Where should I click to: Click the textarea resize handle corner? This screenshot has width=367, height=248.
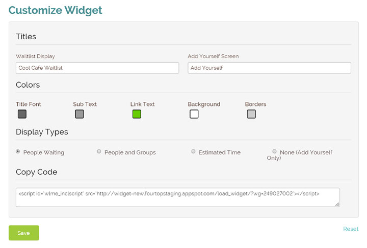[x=337, y=204]
